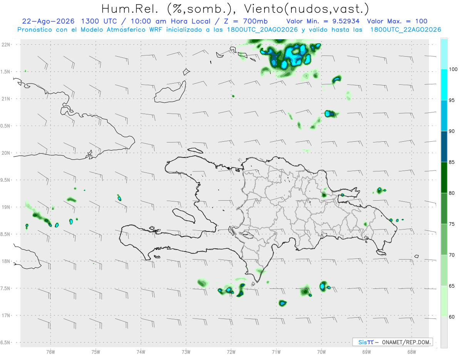
Task: Click the '9.5N' latitude label
Action: (6, 180)
